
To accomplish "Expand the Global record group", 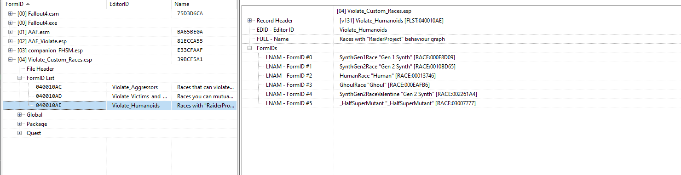I will 20,114.
